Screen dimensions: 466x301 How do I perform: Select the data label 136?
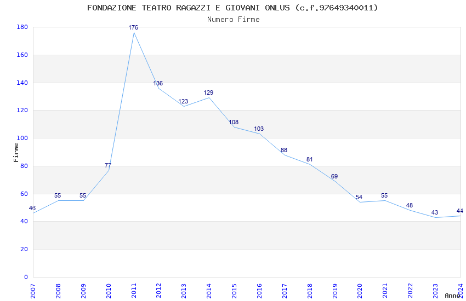pyautogui.click(x=158, y=83)
